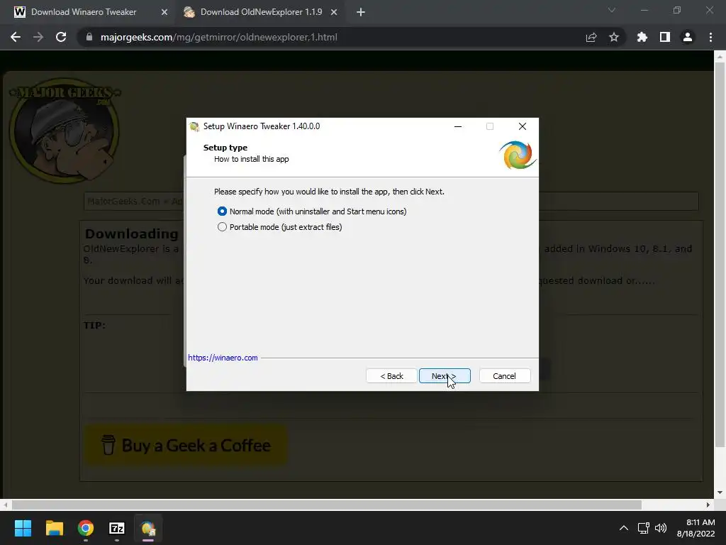This screenshot has width=726, height=545.
Task: Cancel the Winaero Tweaker setup
Action: click(x=504, y=376)
